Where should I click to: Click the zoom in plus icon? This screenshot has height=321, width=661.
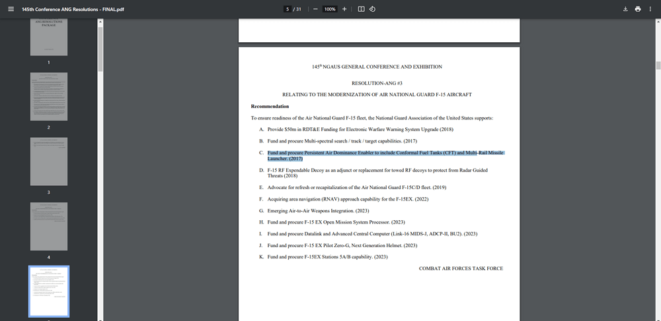pyautogui.click(x=344, y=9)
